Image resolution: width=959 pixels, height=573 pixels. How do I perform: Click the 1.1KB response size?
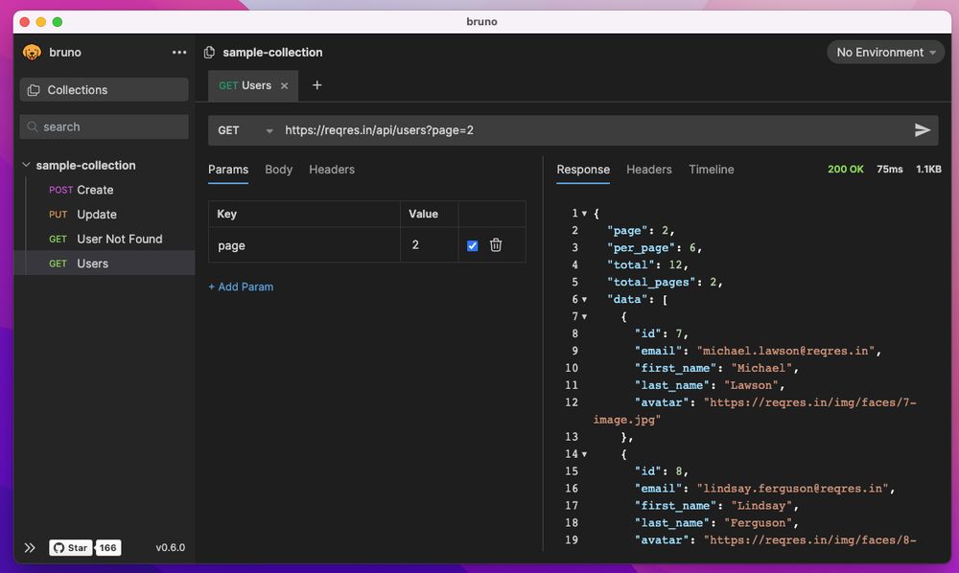(x=928, y=170)
